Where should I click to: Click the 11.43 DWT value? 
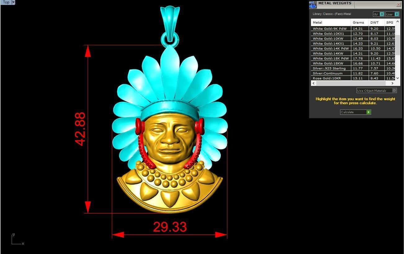tap(375, 58)
